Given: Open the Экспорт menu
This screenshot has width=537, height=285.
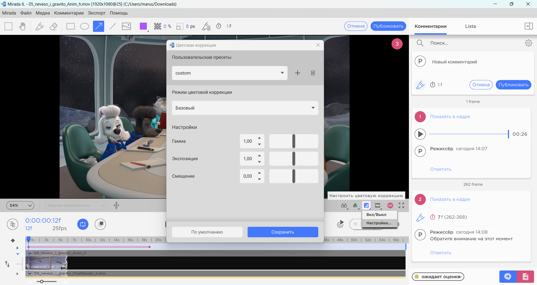Looking at the screenshot, I should [96, 13].
